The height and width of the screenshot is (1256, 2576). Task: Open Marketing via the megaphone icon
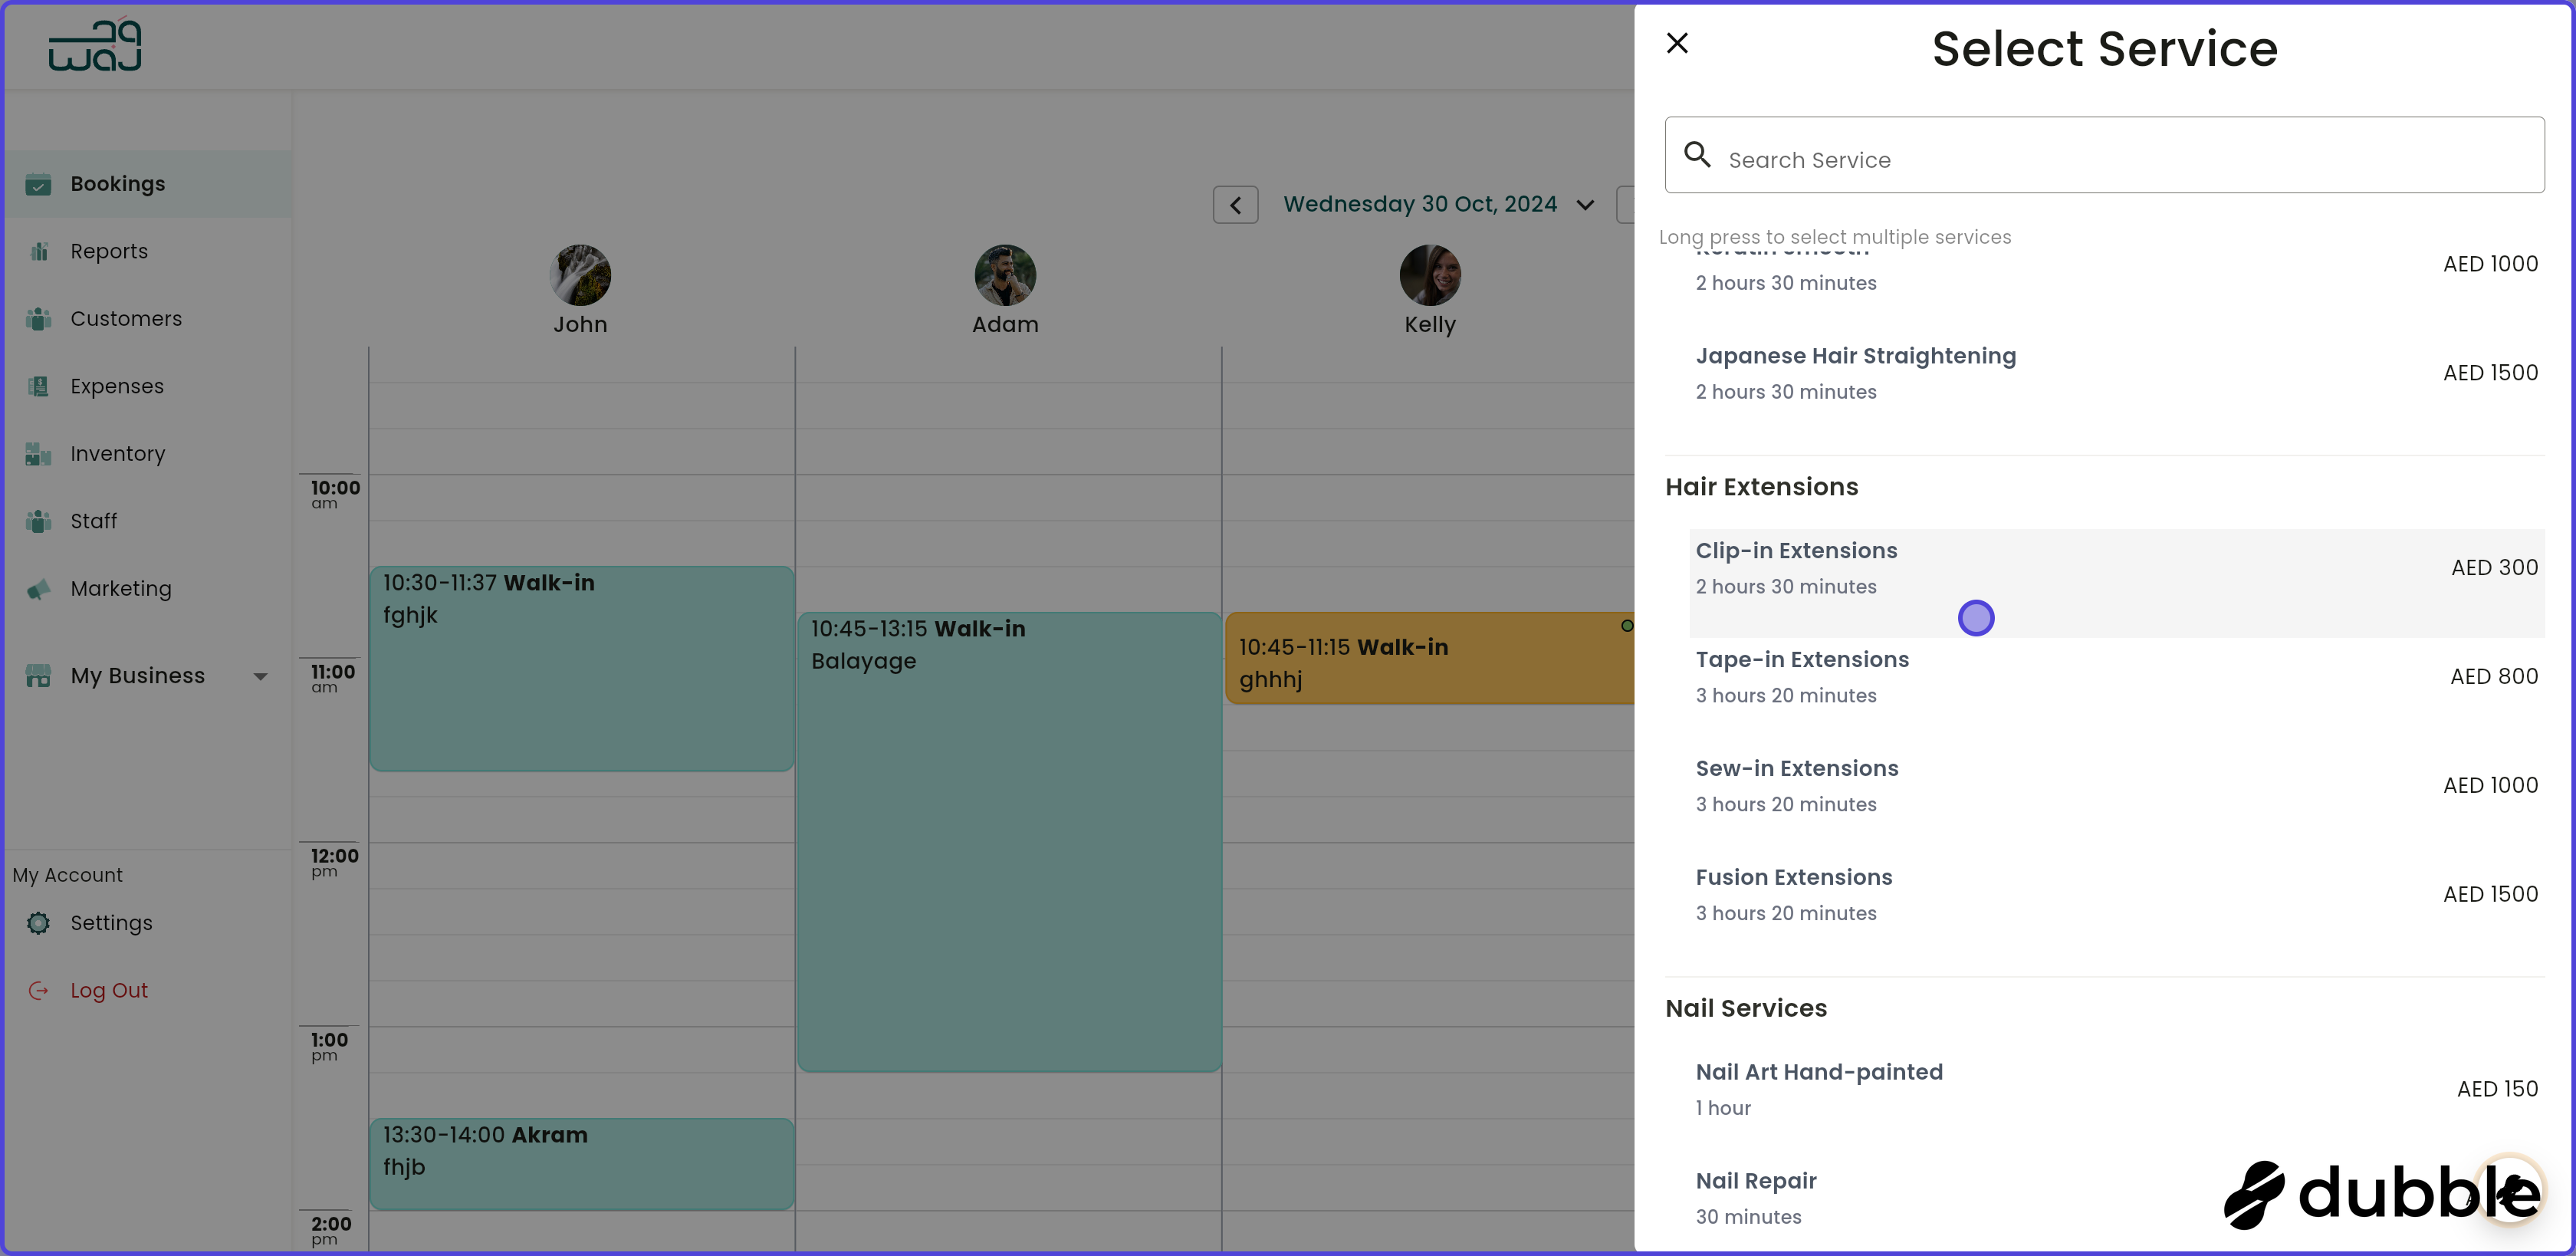click(37, 589)
